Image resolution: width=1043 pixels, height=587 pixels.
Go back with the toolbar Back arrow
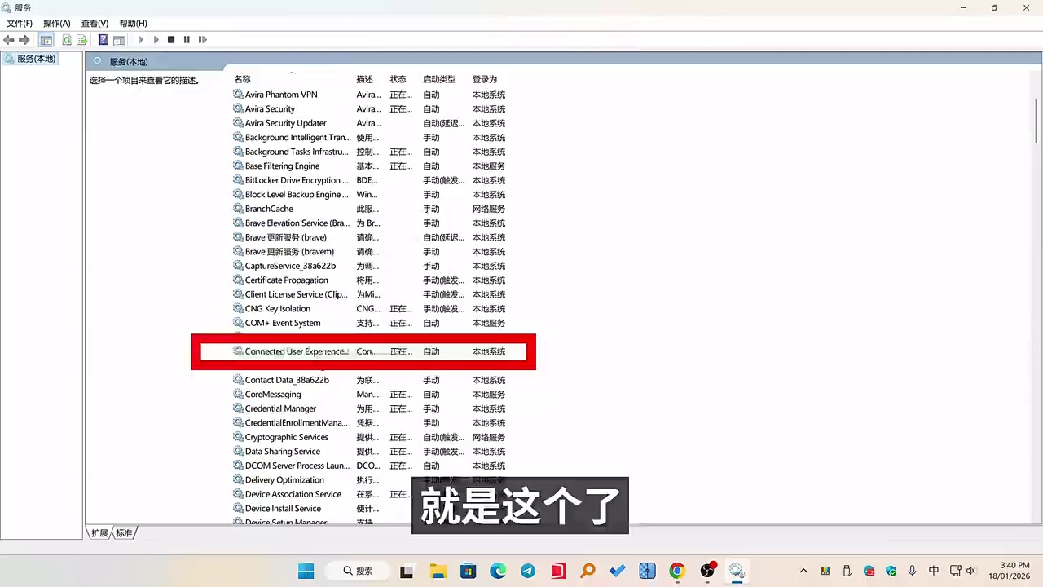(9, 40)
